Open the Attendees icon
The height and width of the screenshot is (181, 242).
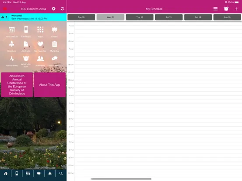point(40,59)
